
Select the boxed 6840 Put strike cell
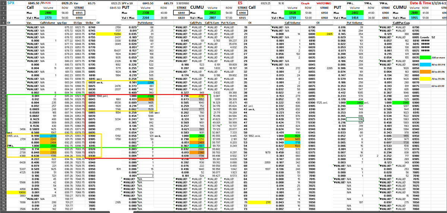(181, 13)
